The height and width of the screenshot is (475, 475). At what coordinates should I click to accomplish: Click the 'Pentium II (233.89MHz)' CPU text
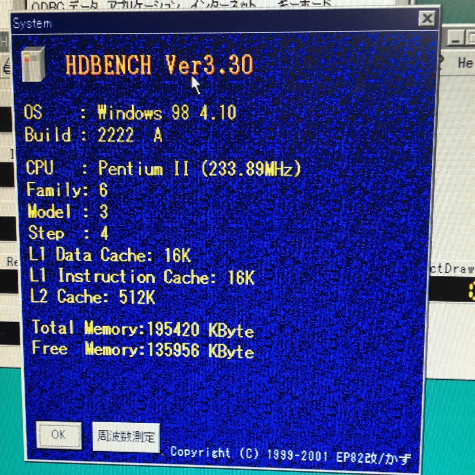(200, 169)
